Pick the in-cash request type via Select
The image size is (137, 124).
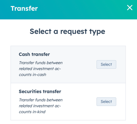tap(106, 64)
